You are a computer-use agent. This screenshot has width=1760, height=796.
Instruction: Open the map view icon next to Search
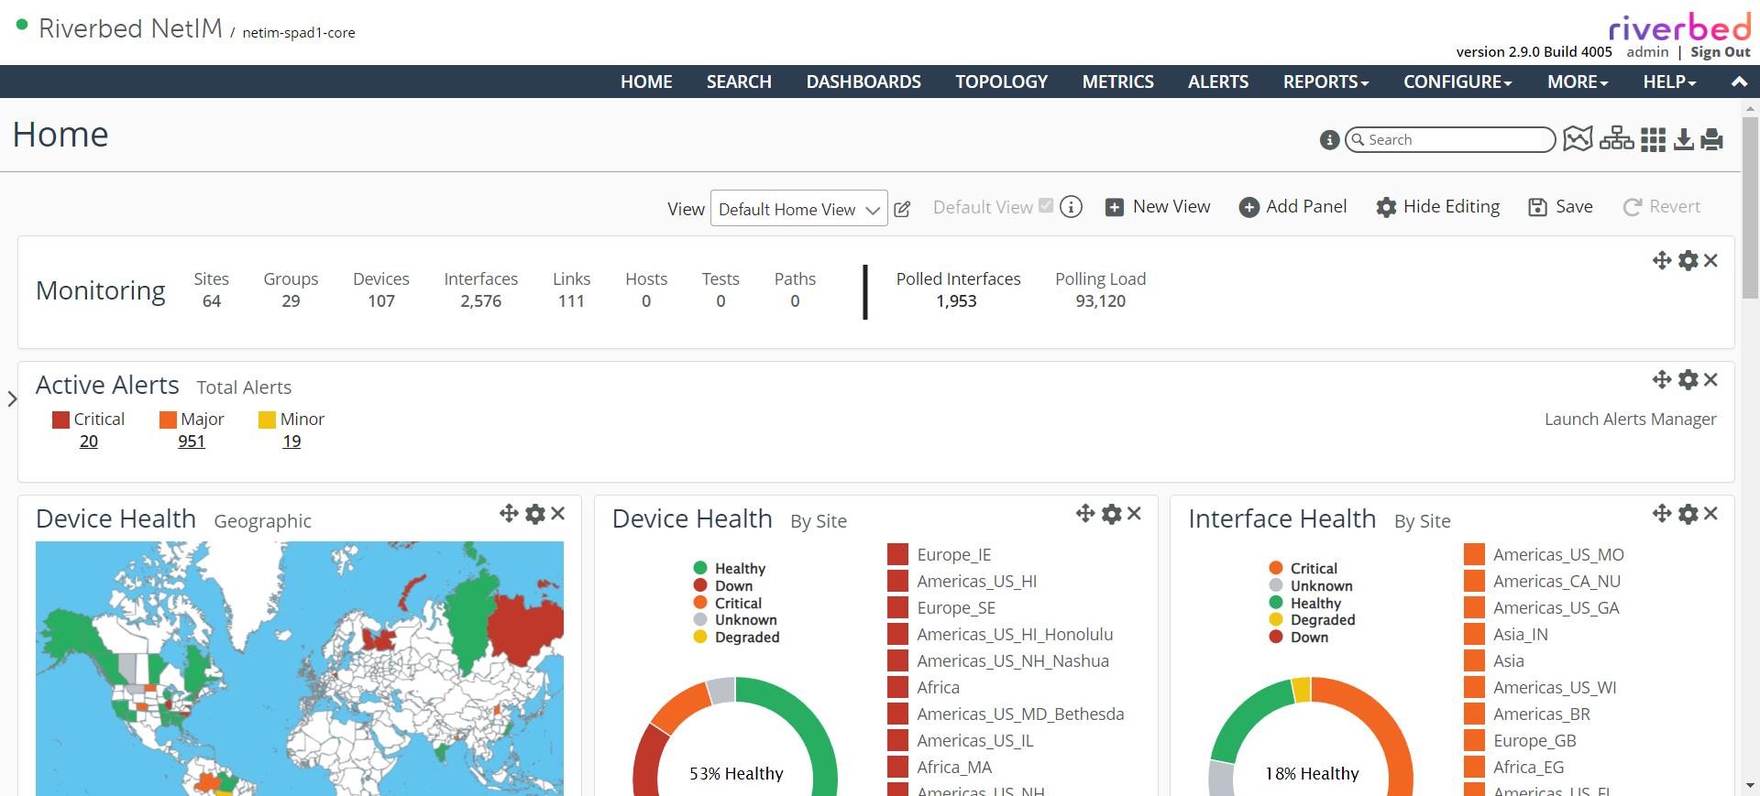pyautogui.click(x=1578, y=139)
